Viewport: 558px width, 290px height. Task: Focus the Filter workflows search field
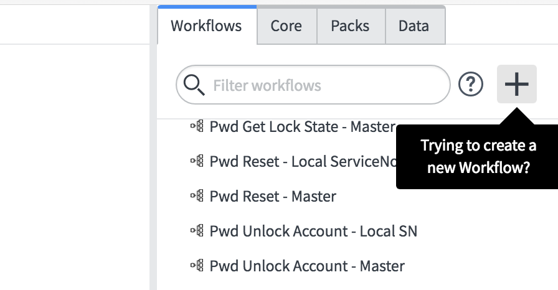point(313,85)
